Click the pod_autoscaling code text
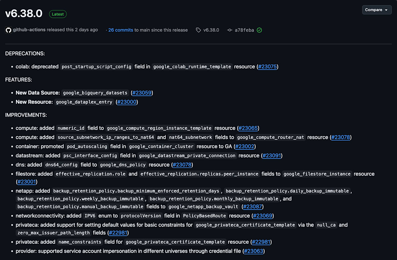This screenshot has width=397, height=260. click(87, 146)
